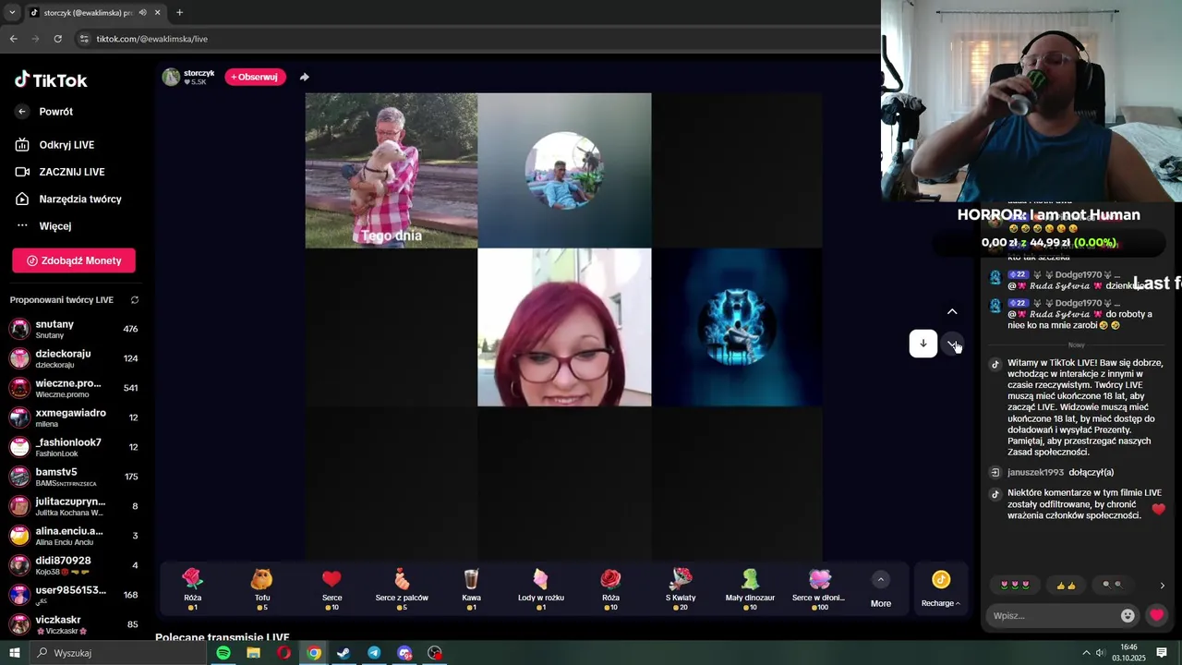Viewport: 1182px width, 665px height.
Task: Open woman in plaid shirt video tile
Action: pyautogui.click(x=392, y=170)
